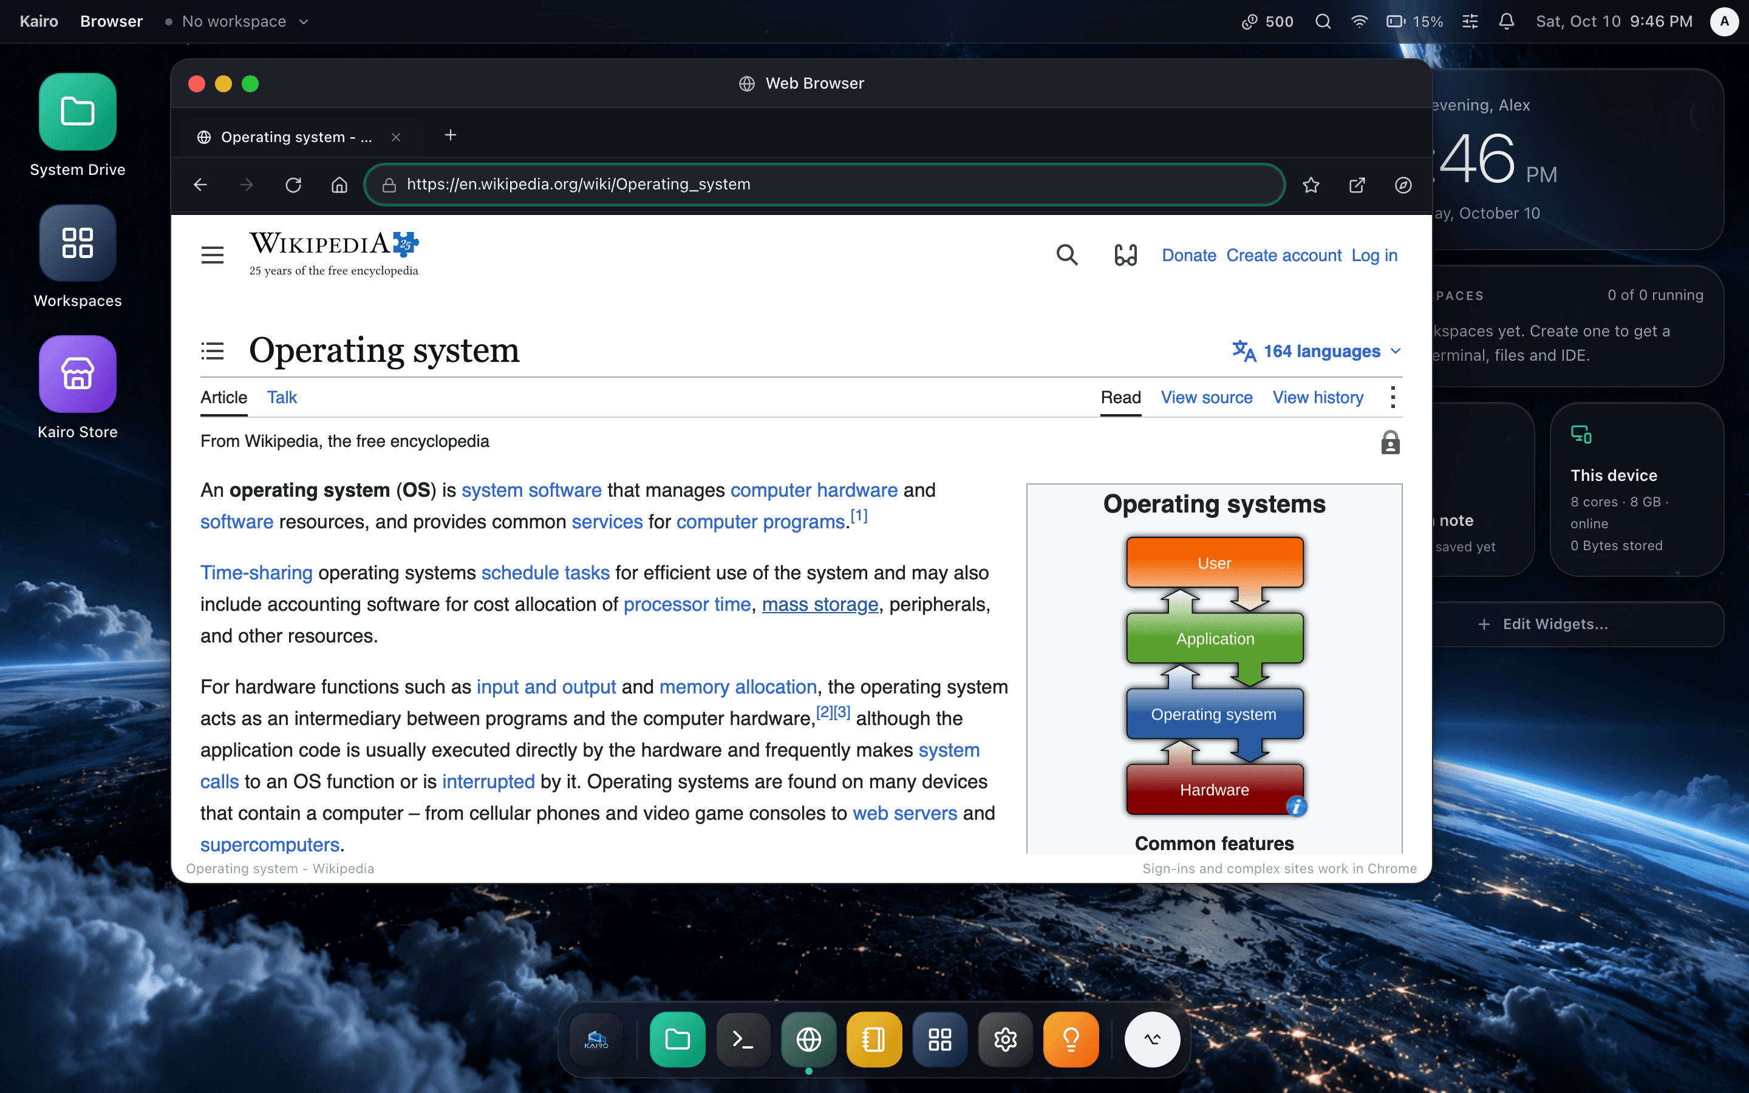Screen dimensions: 1749x1093
Task: Reload the page with the refresh icon
Action: click(x=293, y=185)
